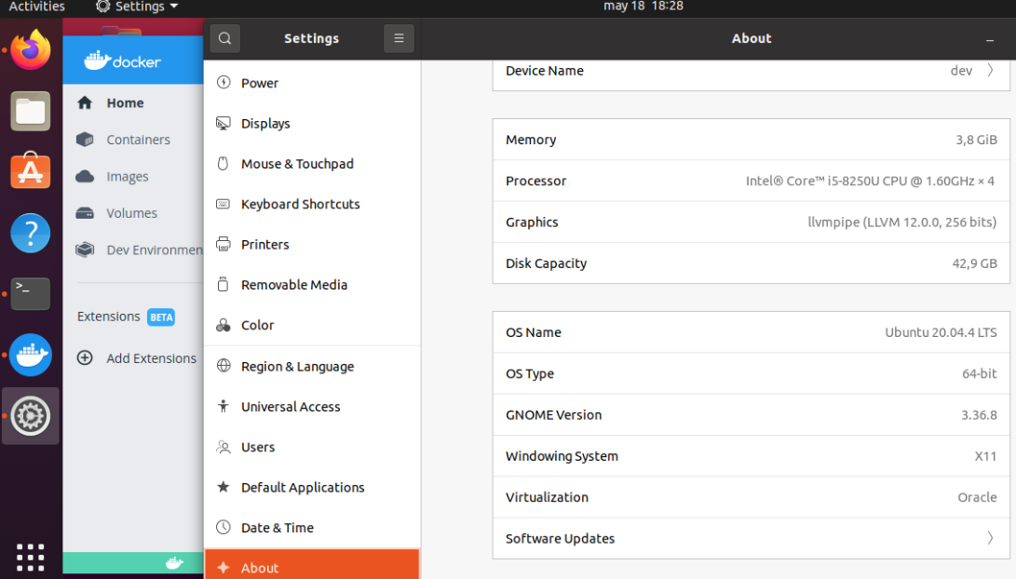Viewport: 1016px width, 579px height.
Task: Select Color settings
Action: (x=312, y=325)
